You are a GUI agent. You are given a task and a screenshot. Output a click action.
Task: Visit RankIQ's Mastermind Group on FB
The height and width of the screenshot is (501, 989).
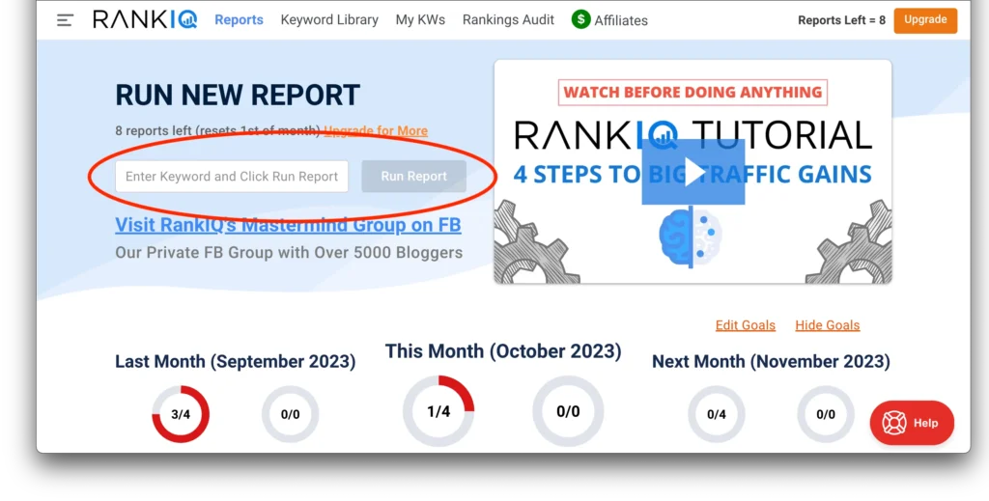pos(288,225)
